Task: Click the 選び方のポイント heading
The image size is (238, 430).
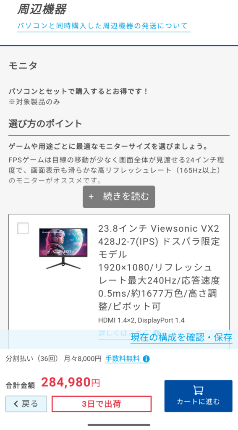Action: [x=45, y=124]
